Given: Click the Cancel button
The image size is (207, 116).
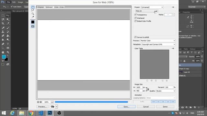Looking at the screenshot, I should point(146,107).
